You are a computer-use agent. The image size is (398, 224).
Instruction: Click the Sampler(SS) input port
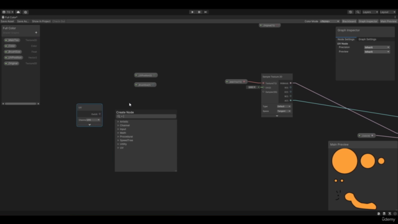(263, 91)
